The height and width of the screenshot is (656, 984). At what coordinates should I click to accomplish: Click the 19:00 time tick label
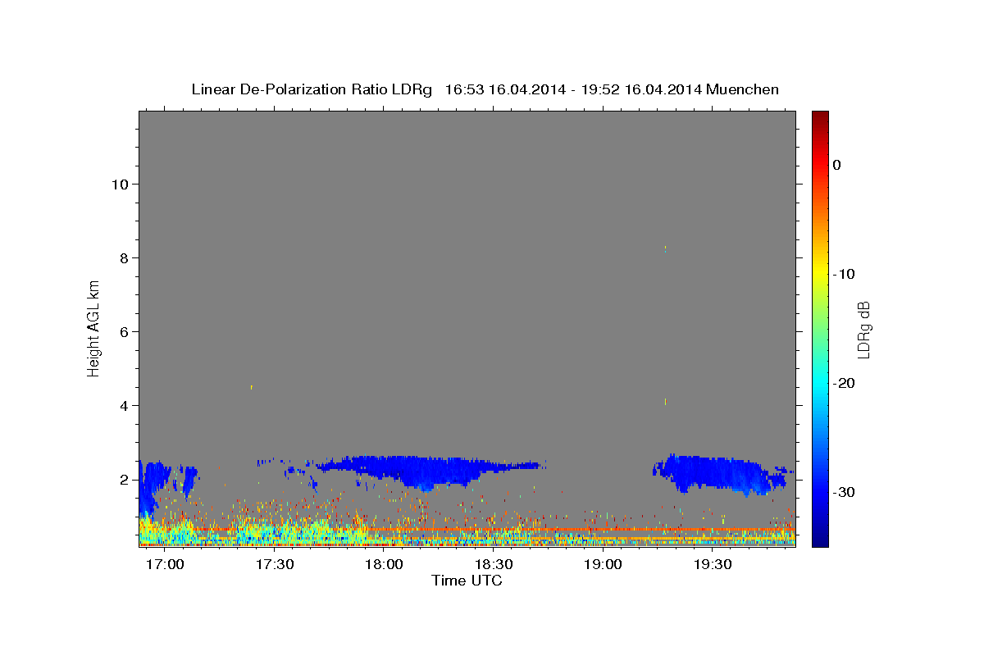point(603,565)
